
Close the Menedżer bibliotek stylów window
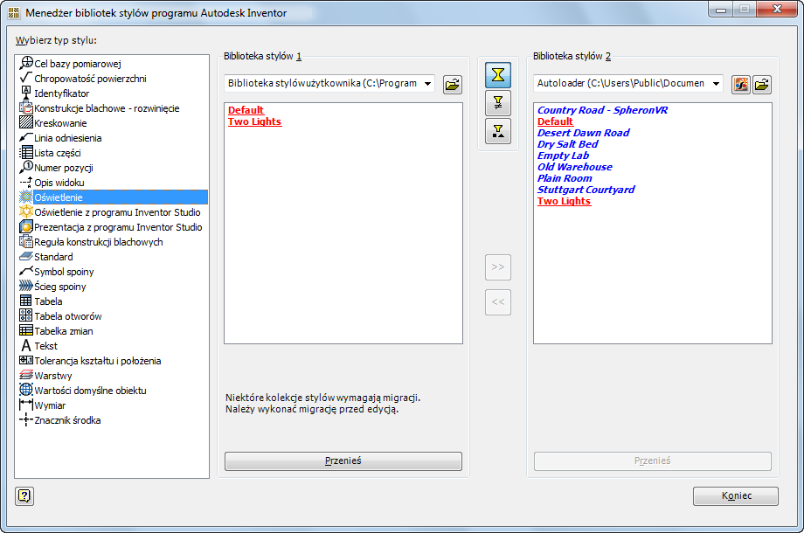pyautogui.click(x=777, y=9)
